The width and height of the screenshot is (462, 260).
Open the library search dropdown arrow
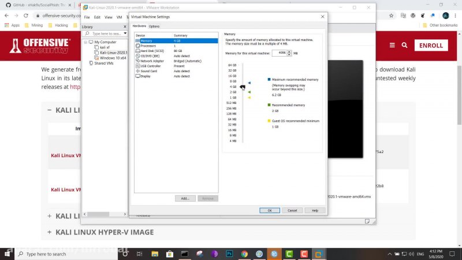click(x=124, y=34)
